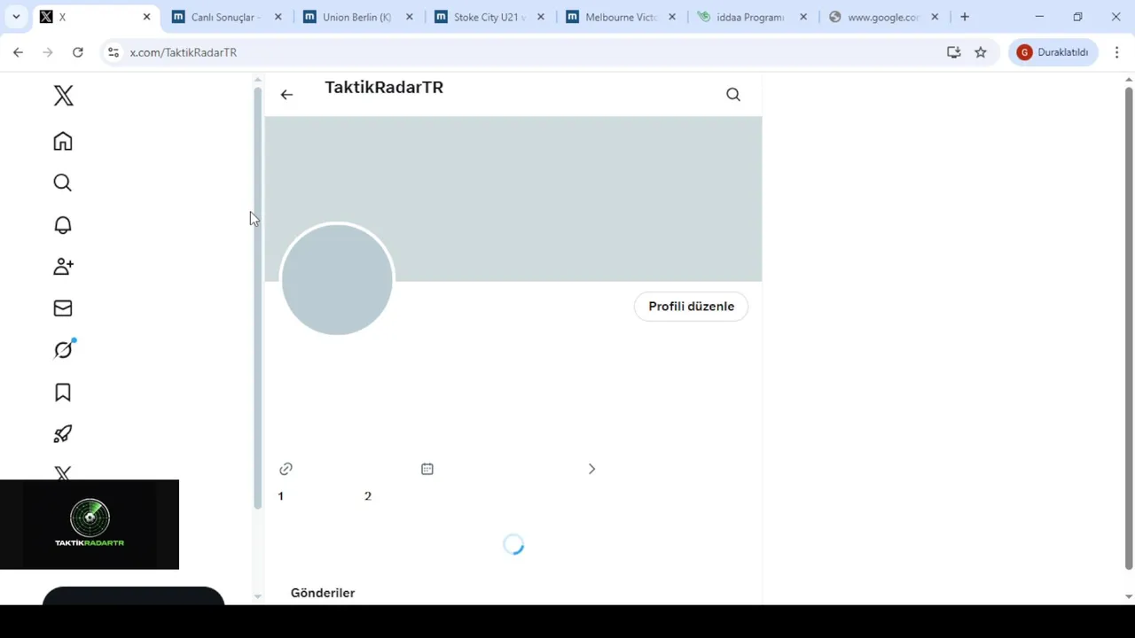
Task: Click install app icon in address bar
Action: point(954,52)
